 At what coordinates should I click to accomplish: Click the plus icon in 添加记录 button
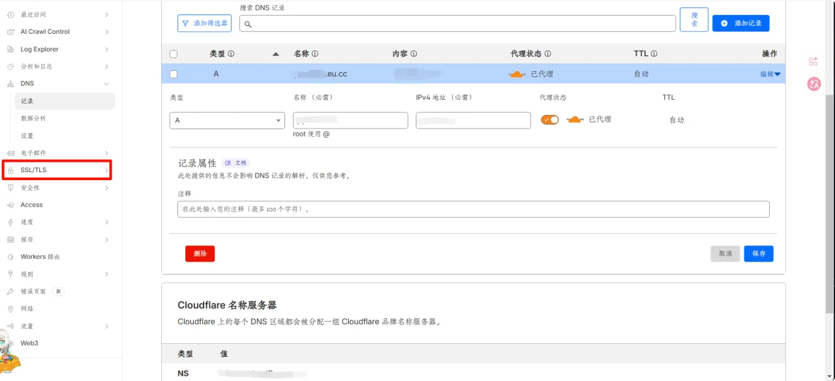point(724,23)
